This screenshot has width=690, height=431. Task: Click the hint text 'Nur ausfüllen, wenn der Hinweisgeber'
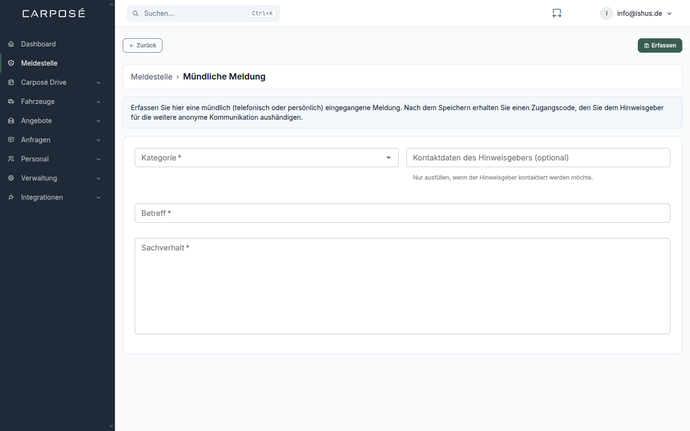pyautogui.click(x=503, y=178)
